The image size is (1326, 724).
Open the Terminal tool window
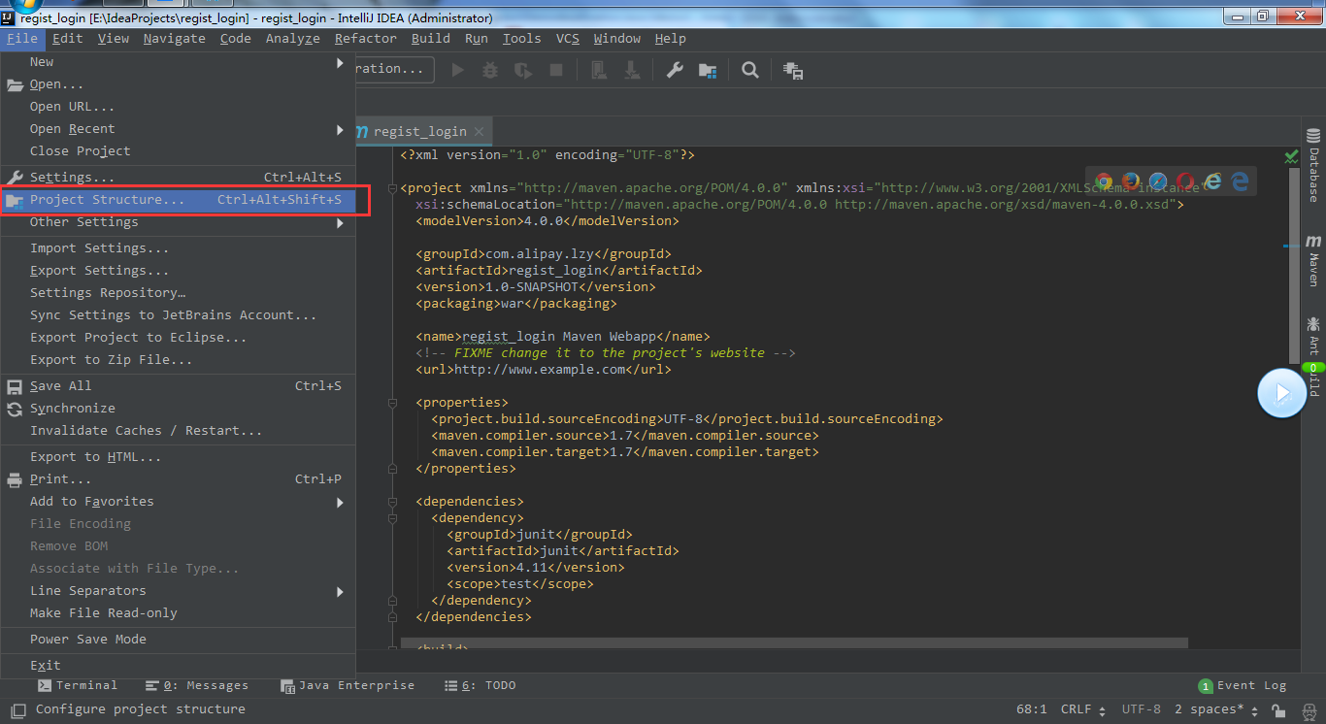tap(78, 685)
